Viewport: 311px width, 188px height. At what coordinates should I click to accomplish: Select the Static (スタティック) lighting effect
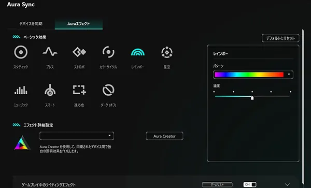[21, 52]
